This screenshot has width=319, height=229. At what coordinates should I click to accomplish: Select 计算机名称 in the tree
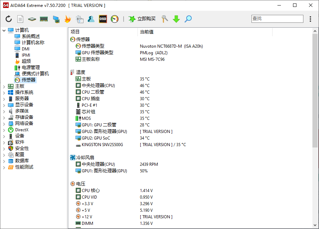click(33, 42)
